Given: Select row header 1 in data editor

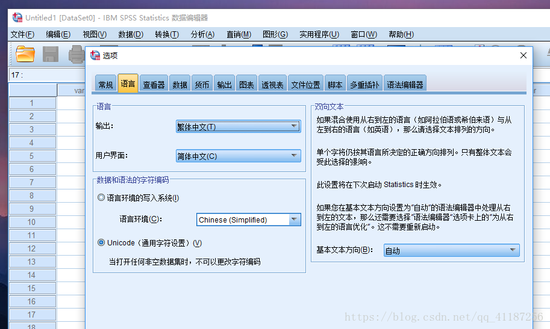Looking at the screenshot, I should [x=33, y=103].
